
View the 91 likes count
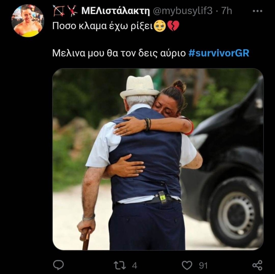tap(203, 265)
